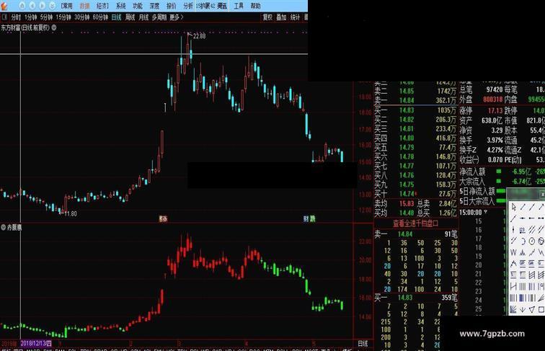Open the double-chevron down circle button

[x=52, y=6]
